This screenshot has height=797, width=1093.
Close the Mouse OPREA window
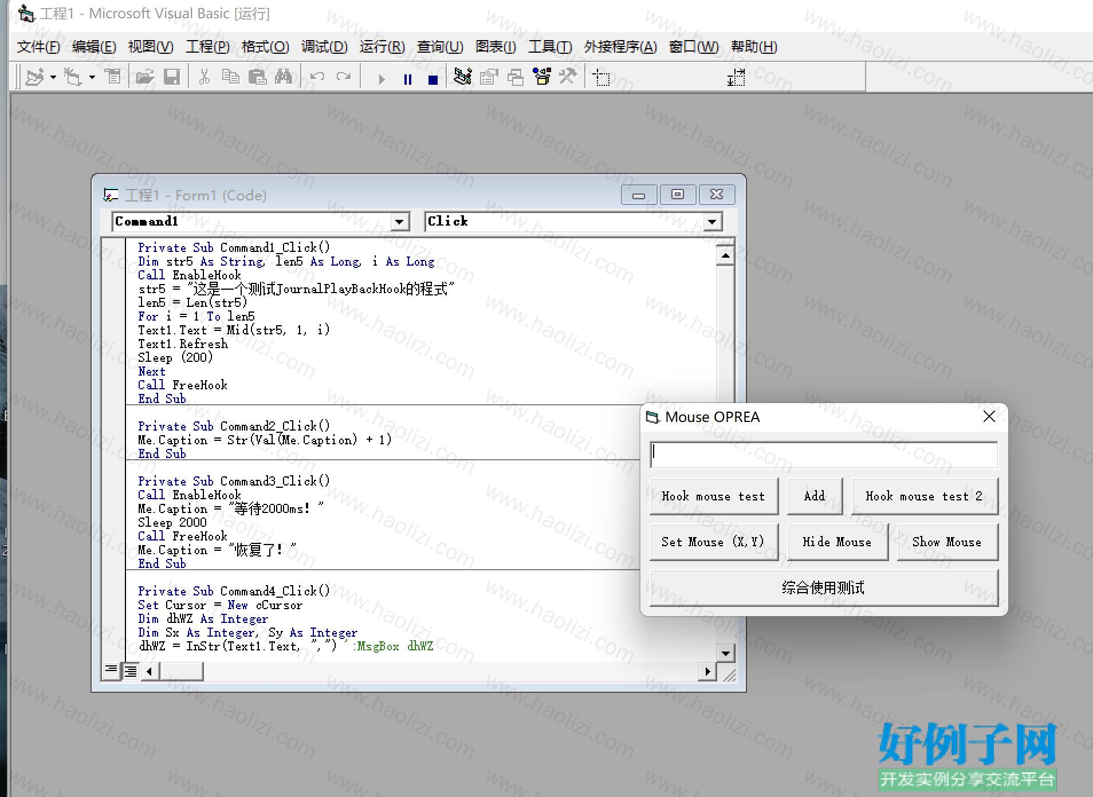pyautogui.click(x=989, y=417)
